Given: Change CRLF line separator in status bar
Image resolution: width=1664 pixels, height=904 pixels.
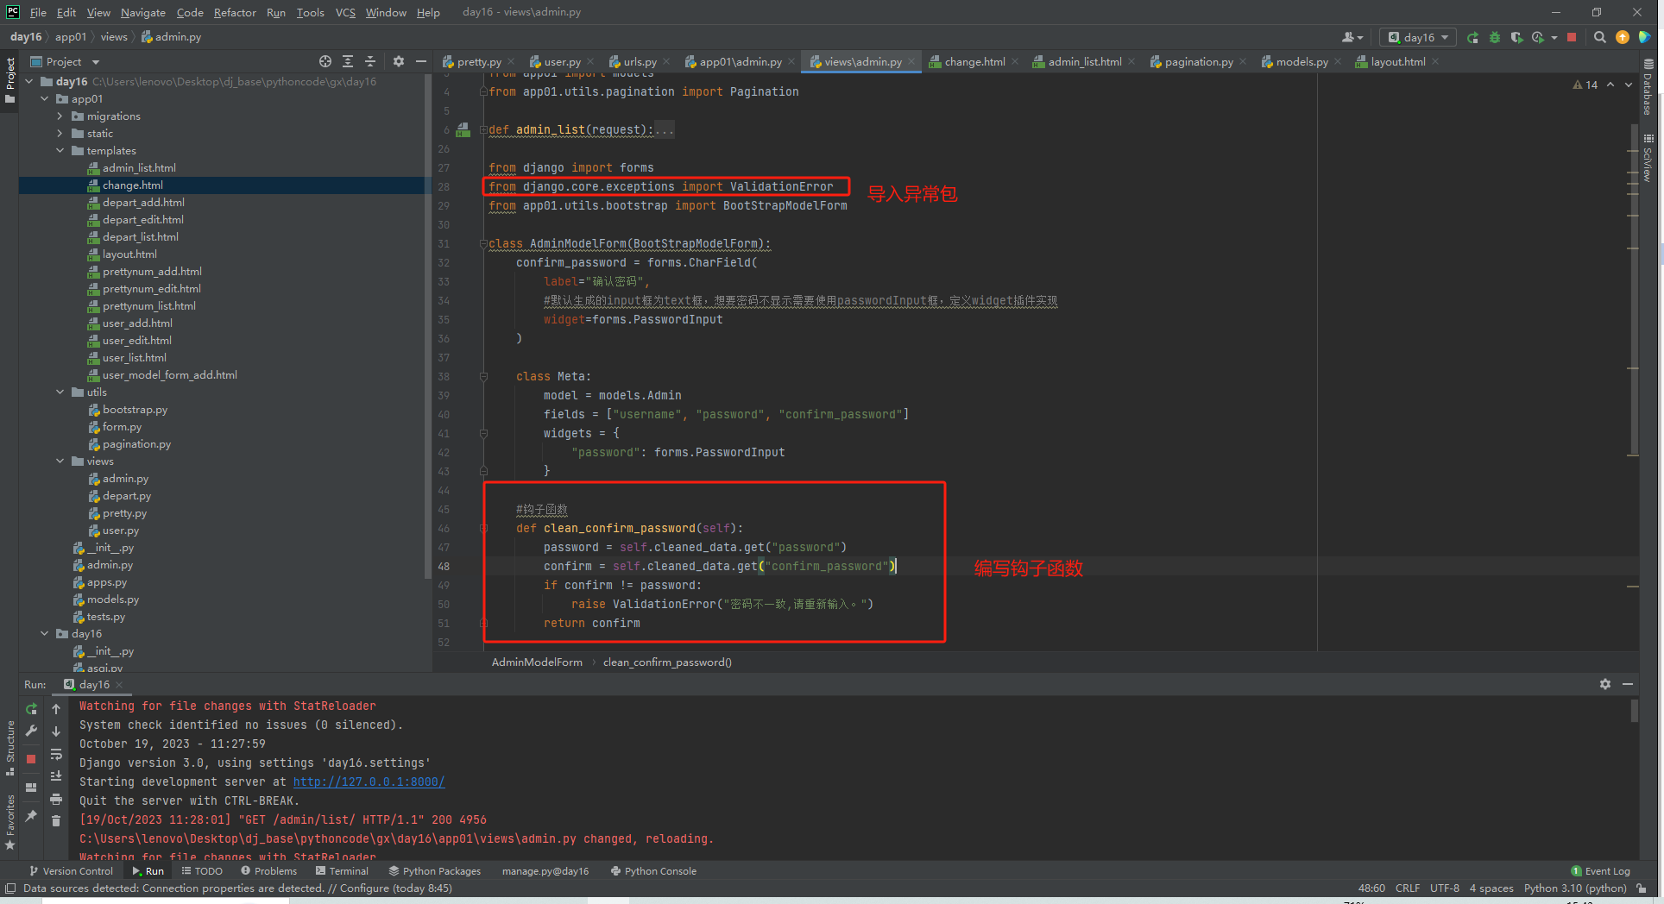Looking at the screenshot, I should pos(1407,888).
